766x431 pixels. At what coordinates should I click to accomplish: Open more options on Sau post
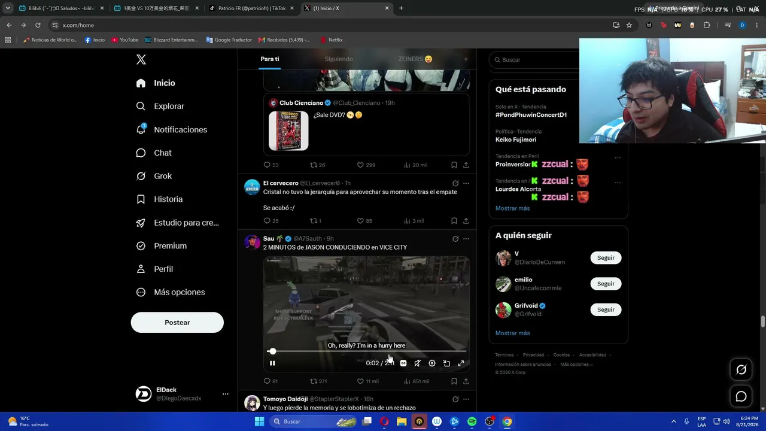point(466,239)
